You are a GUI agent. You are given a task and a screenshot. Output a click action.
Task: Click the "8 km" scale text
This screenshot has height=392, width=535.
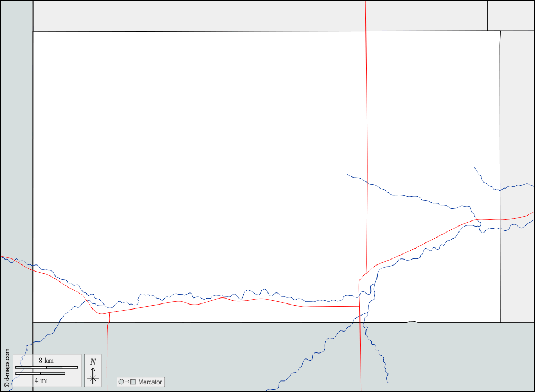pyautogui.click(x=46, y=360)
